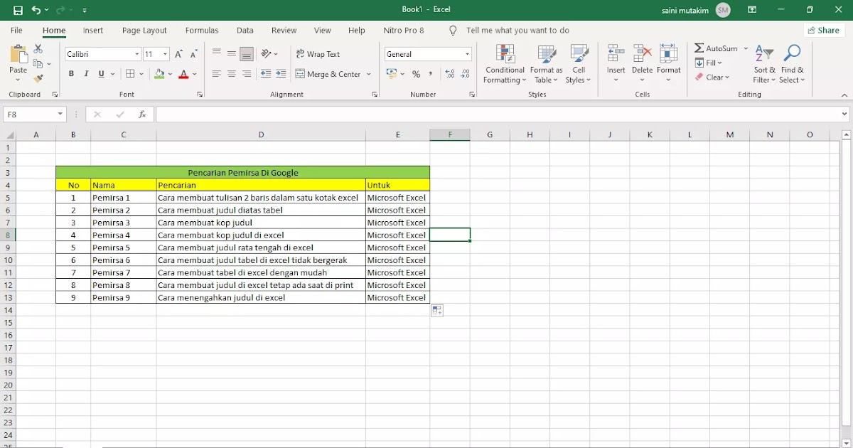Open Sort & Filter dropdown
The width and height of the screenshot is (853, 448).
point(764,64)
